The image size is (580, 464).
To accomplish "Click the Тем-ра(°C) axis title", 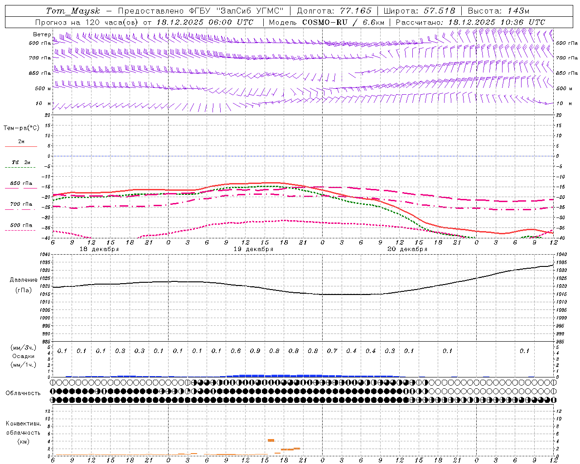I will [x=21, y=128].
